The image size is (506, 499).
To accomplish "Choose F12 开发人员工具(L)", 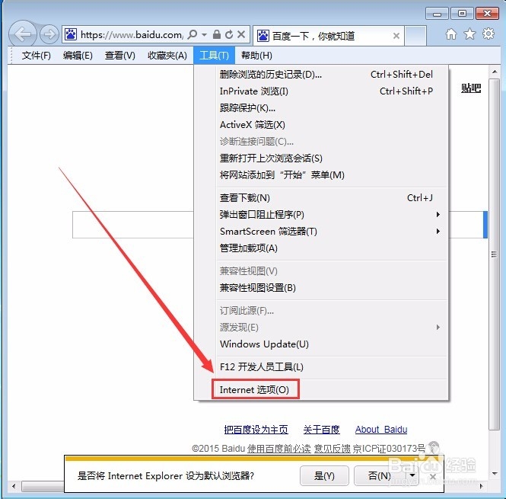I will coord(321,367).
